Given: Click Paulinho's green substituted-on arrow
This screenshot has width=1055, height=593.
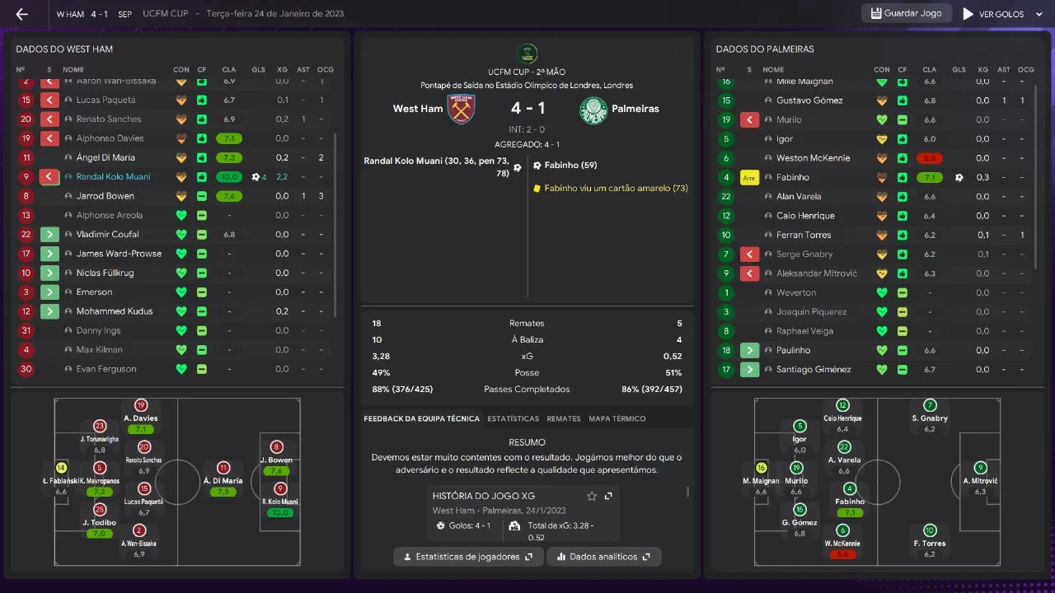Looking at the screenshot, I should pyautogui.click(x=749, y=350).
